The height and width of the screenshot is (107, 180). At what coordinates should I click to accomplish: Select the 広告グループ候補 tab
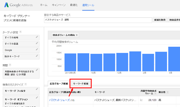pos(59,84)
